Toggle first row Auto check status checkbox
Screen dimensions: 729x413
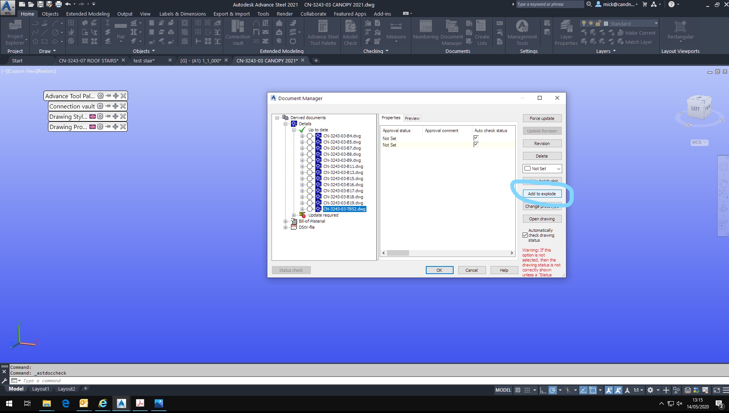pos(476,138)
